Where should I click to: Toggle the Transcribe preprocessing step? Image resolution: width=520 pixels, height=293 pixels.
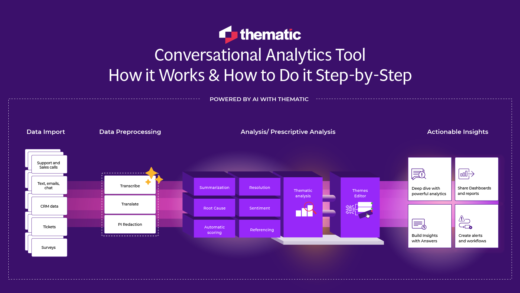pos(129,186)
